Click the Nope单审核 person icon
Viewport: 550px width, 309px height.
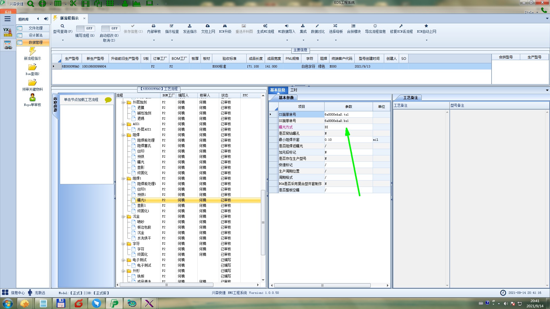click(32, 98)
